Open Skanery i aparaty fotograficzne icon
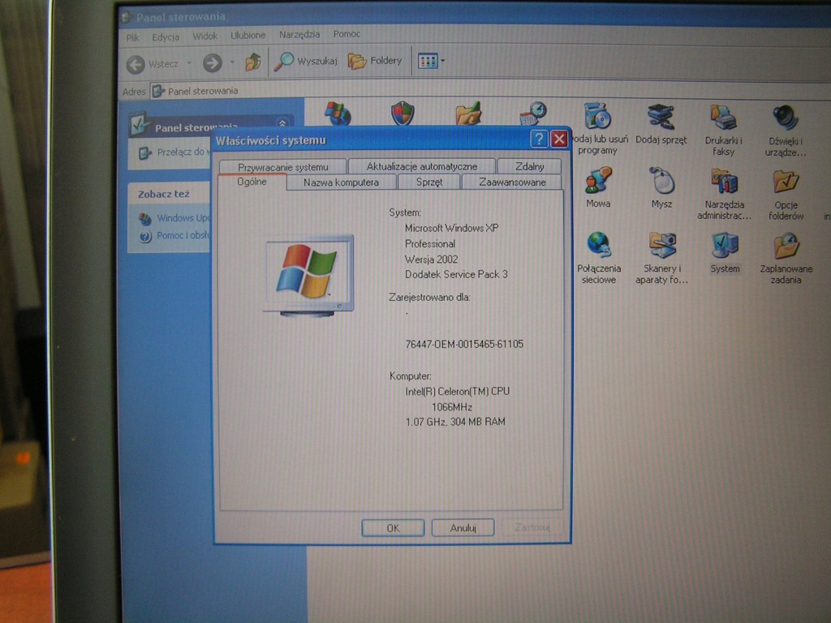This screenshot has width=831, height=623. point(661,259)
